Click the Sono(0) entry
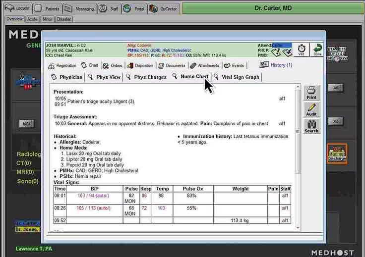365x257 pixels. point(28,181)
